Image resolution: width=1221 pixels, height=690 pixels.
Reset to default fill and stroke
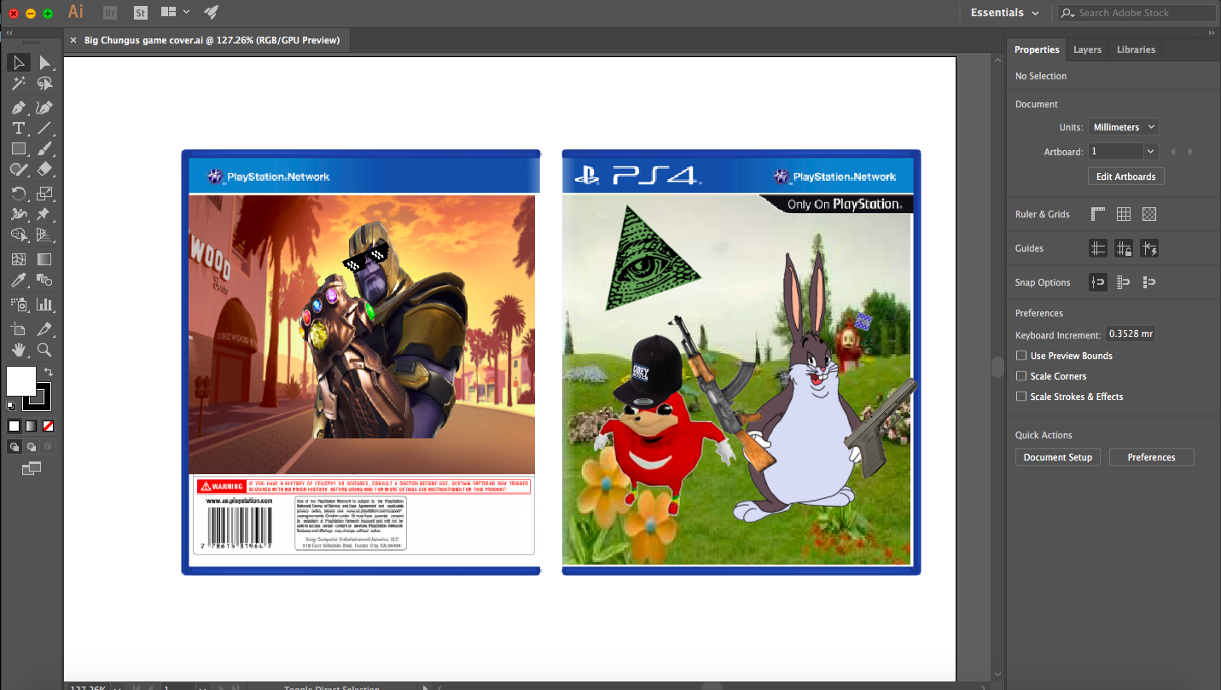point(10,405)
